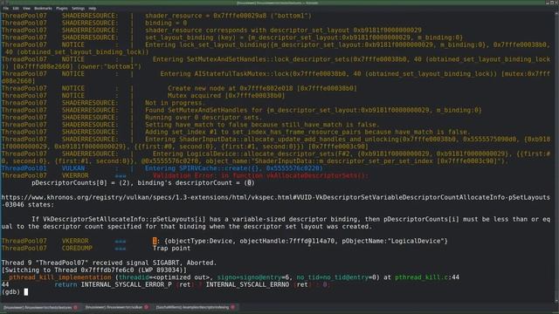Click "pObjectName:"LogicalDevice"" text
559x314 pixels.
pos(394,241)
